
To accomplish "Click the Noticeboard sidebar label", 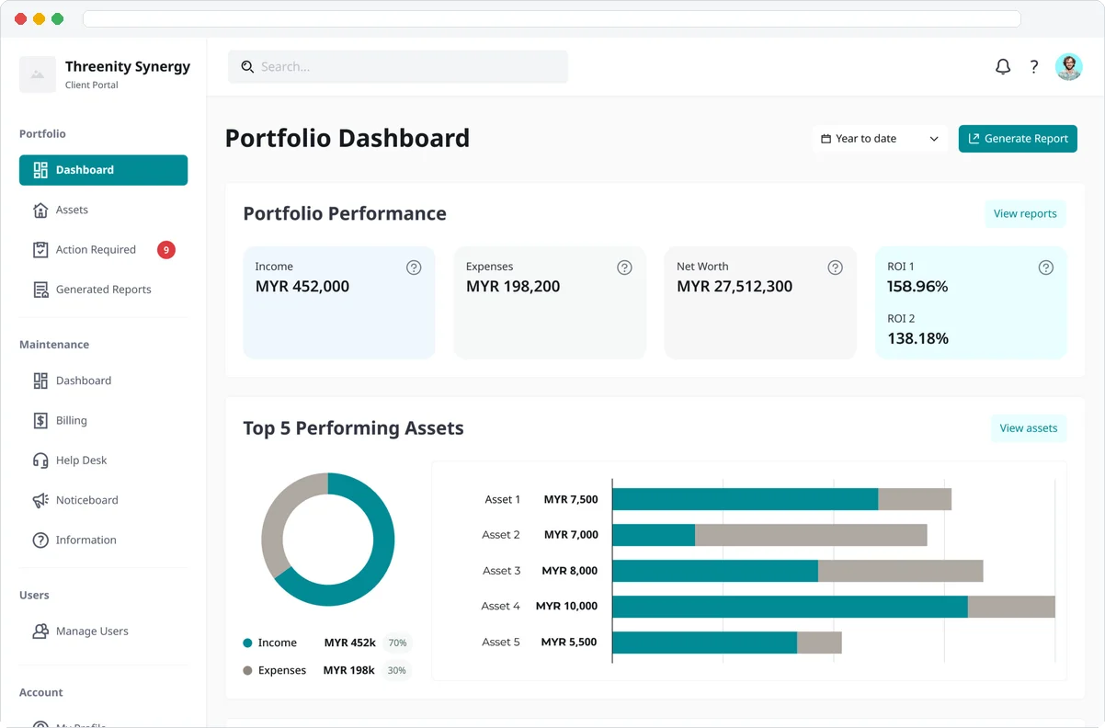I will (87, 500).
